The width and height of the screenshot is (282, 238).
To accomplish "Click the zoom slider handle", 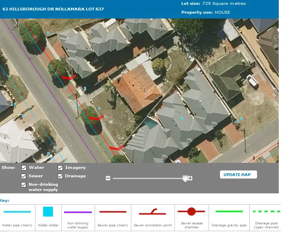I will pyautogui.click(x=185, y=178).
